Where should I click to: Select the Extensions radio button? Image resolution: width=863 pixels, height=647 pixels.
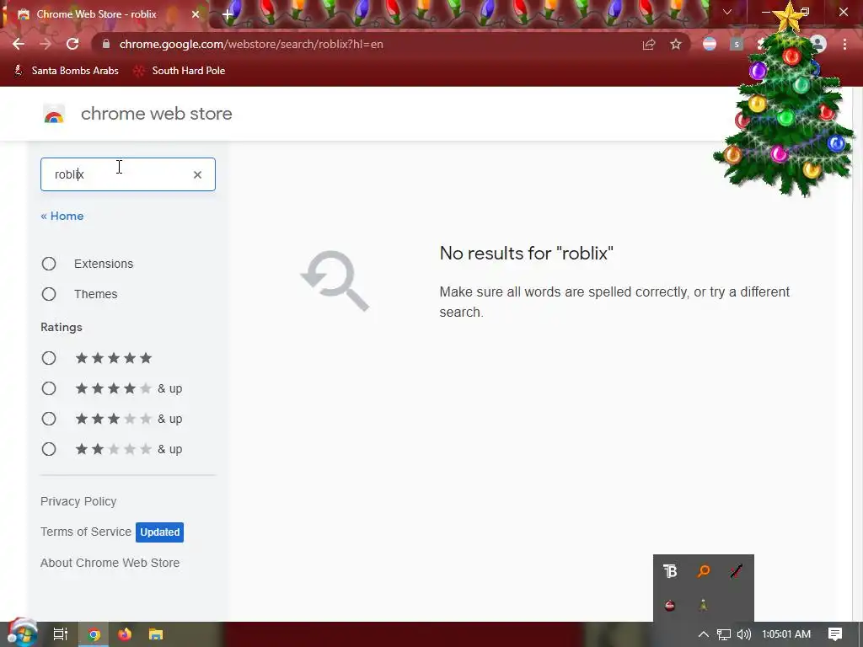49,264
